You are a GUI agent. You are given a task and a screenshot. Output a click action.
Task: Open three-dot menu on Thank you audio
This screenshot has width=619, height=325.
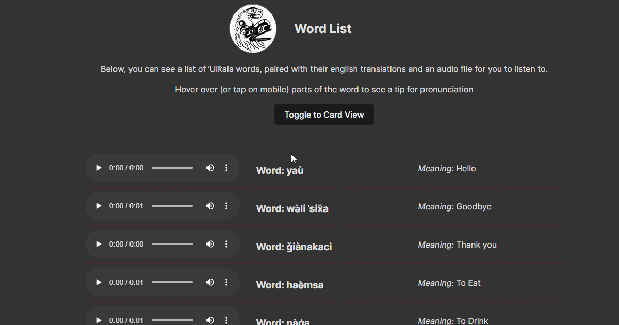coord(226,244)
